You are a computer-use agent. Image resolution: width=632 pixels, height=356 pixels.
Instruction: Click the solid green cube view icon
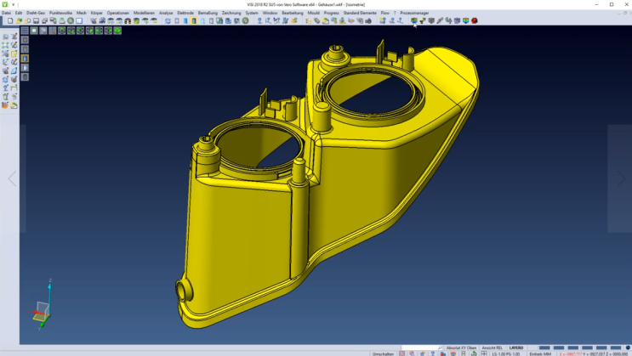click(117, 31)
